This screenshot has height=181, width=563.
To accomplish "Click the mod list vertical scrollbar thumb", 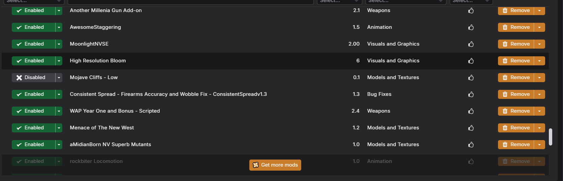I will [x=551, y=137].
